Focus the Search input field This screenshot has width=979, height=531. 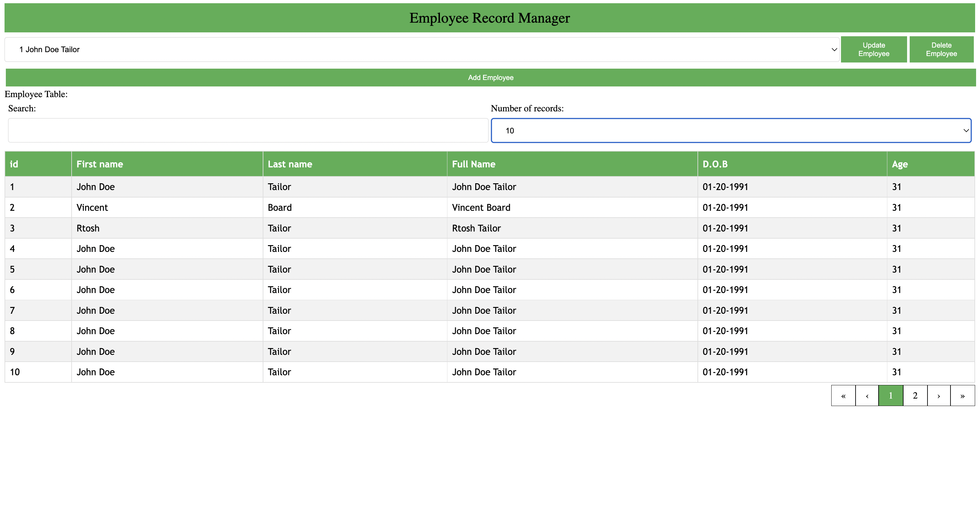[248, 130]
